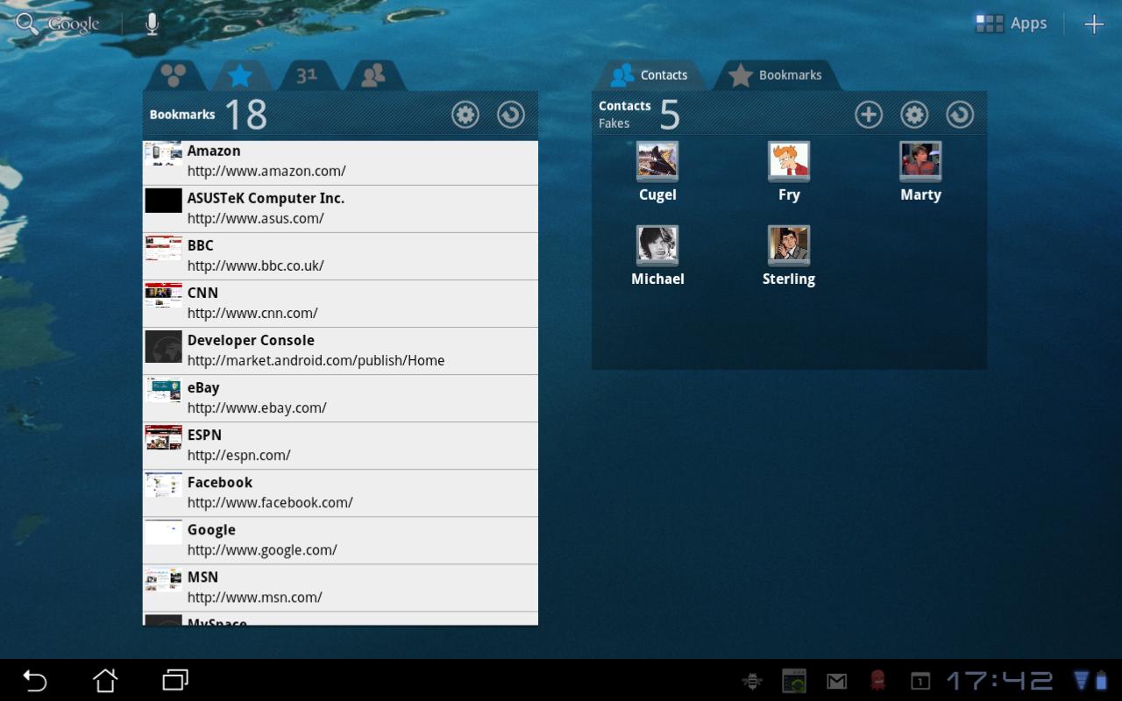Open the Developer Console bookmark
The image size is (1122, 701).
click(x=340, y=350)
